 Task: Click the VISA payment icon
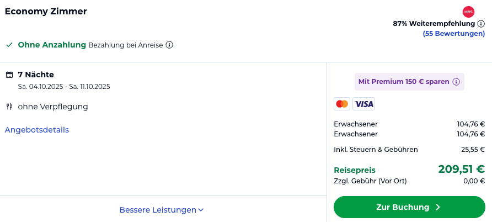[363, 104]
